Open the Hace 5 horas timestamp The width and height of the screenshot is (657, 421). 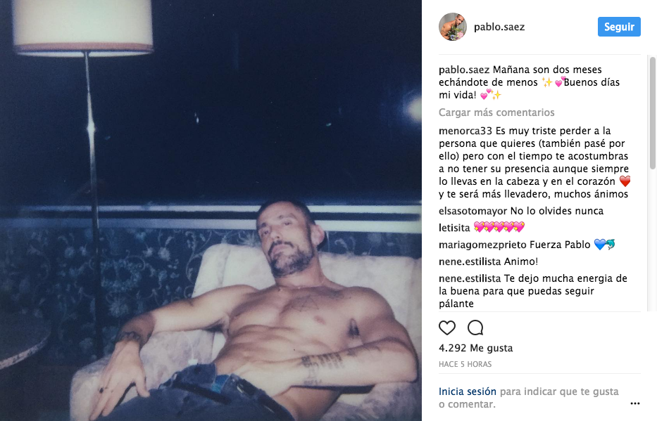(465, 364)
